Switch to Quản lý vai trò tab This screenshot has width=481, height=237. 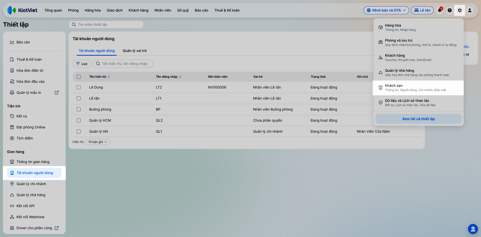(135, 51)
